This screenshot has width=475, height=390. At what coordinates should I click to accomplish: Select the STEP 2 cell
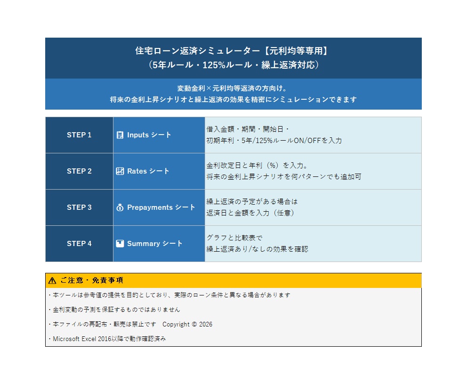[x=79, y=171]
